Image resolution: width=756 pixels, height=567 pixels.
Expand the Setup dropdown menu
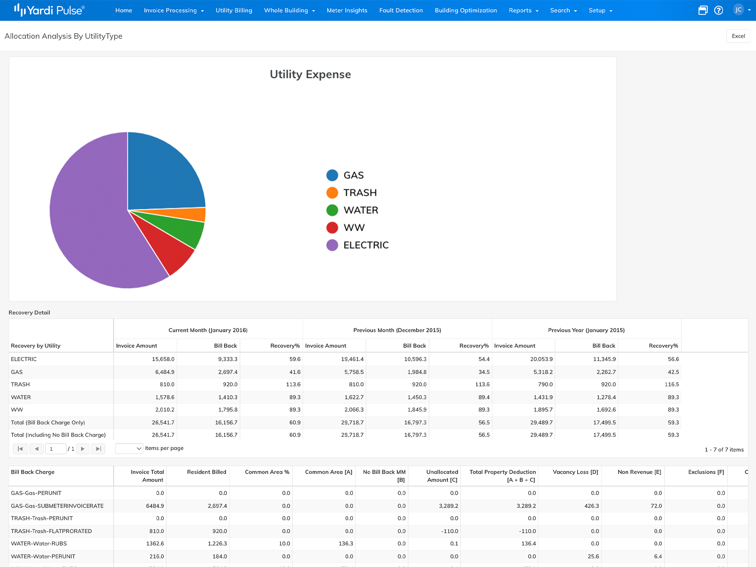click(600, 10)
